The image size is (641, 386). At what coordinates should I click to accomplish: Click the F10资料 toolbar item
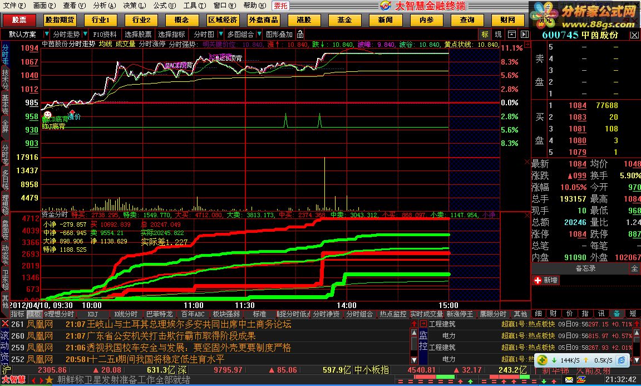pos(105,35)
